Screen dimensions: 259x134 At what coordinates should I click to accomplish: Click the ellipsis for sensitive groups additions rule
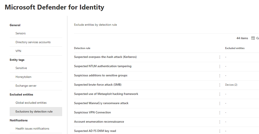point(220,76)
